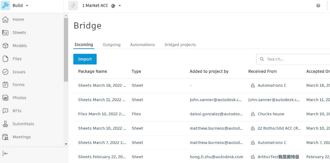
Task: Open the Sheets March 10, 2022 package
Action: [102, 128]
